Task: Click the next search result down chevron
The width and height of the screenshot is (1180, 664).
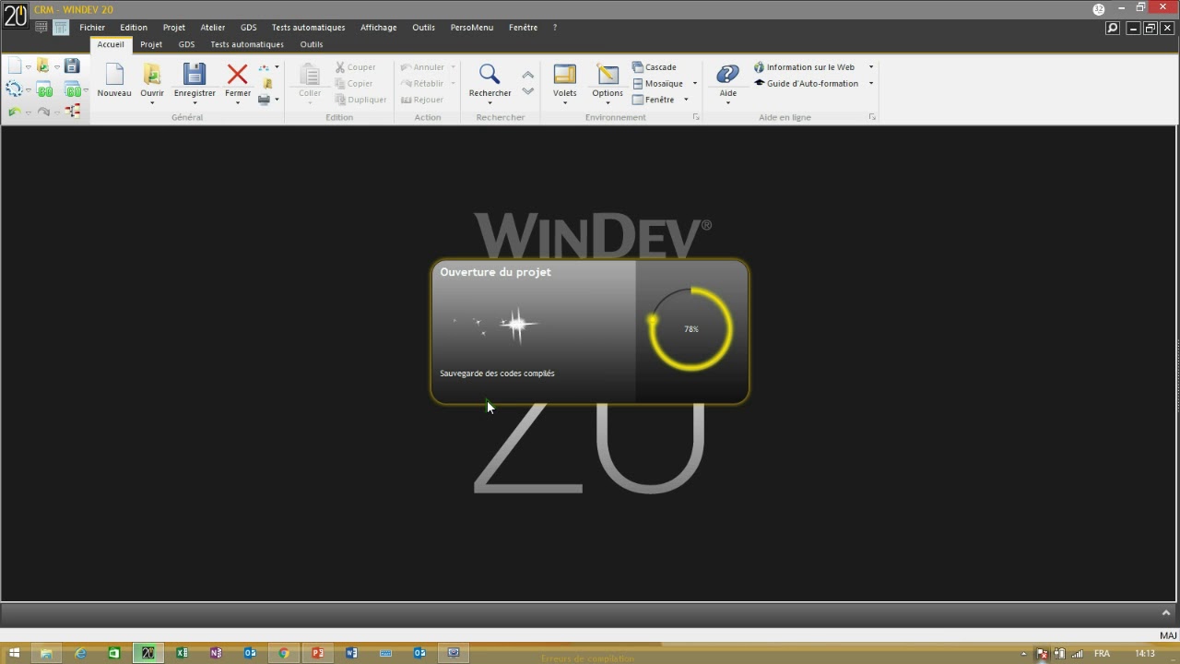Action: coord(527,91)
